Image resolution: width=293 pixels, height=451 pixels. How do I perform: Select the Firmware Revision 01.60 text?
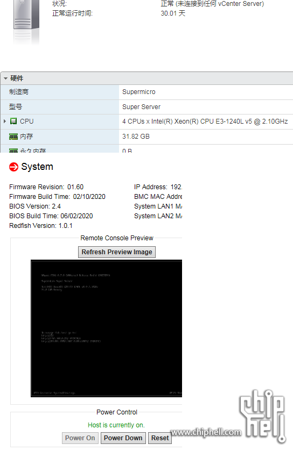point(46,187)
